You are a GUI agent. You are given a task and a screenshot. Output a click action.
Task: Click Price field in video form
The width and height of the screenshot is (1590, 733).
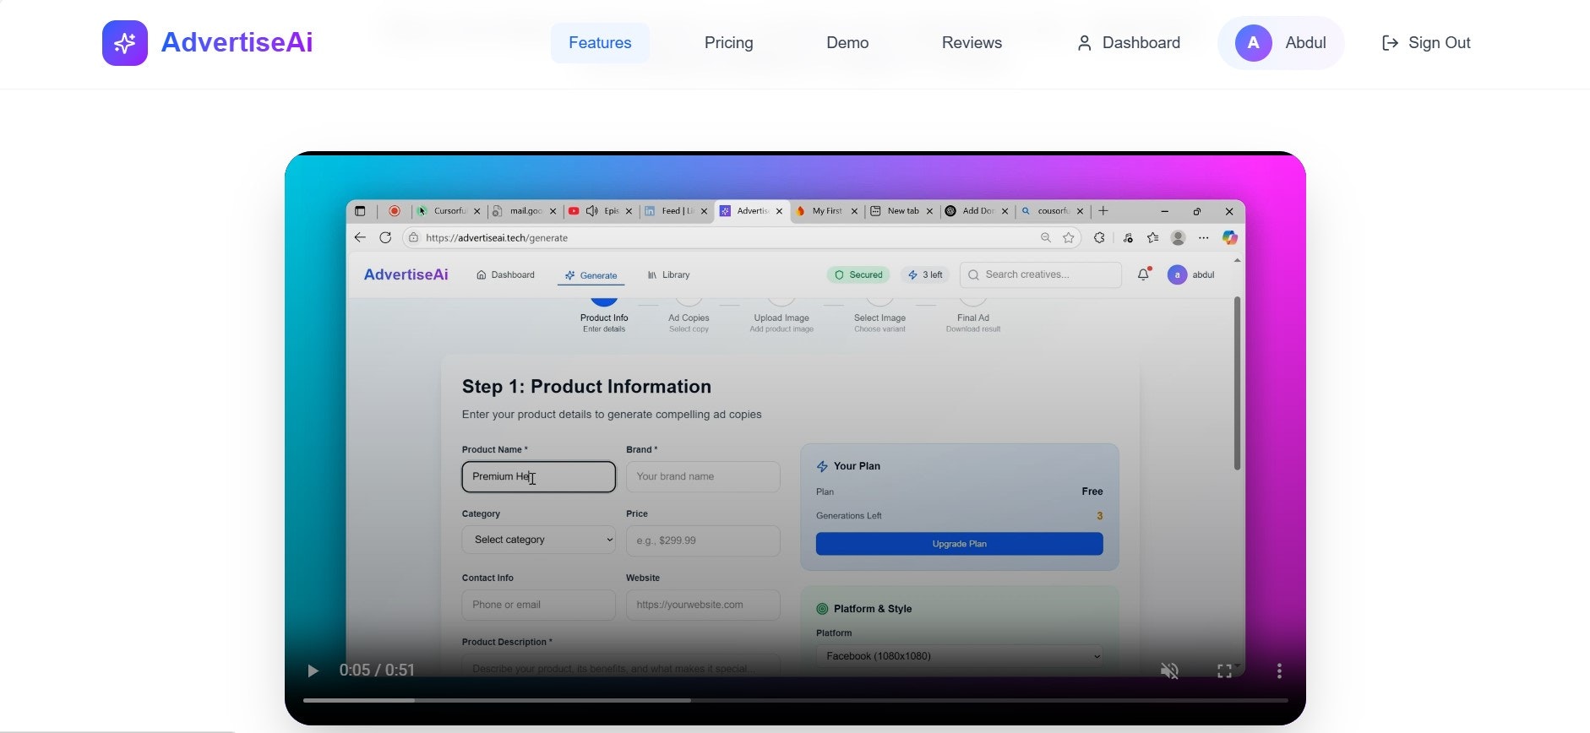coord(703,540)
